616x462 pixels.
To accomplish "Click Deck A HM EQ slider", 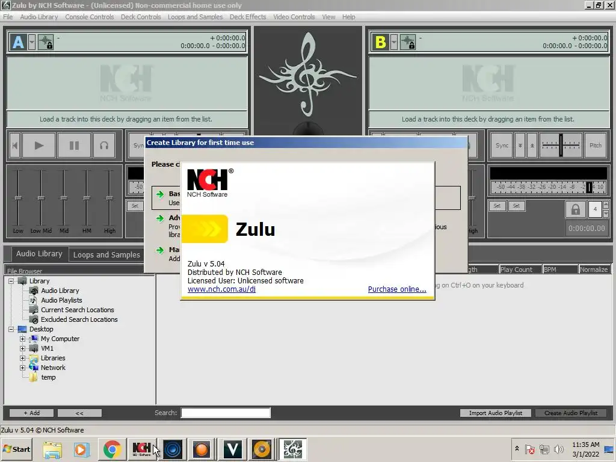I will point(87,199).
